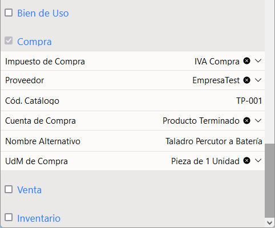Expand the Proveedor dropdown list
Viewport: 275px width, 228px height.
point(258,80)
